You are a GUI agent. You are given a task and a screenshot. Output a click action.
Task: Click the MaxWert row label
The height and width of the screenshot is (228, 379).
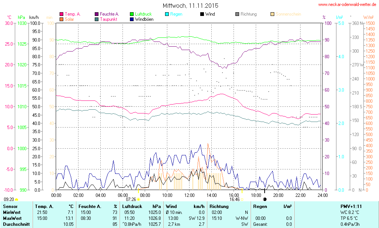[12, 218]
